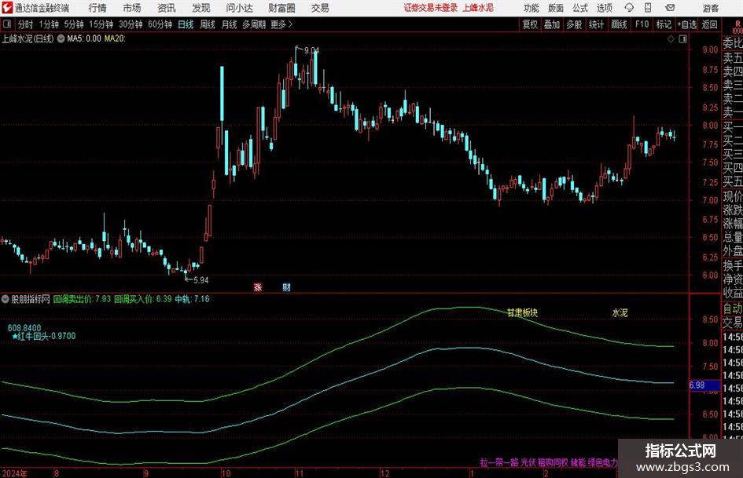
Task: Add stock with the +自选 button
Action: pos(687,24)
